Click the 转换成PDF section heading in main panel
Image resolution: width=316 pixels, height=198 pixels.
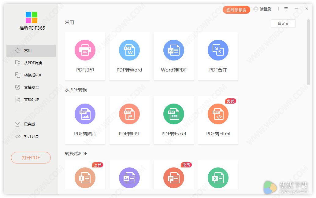pos(76,153)
